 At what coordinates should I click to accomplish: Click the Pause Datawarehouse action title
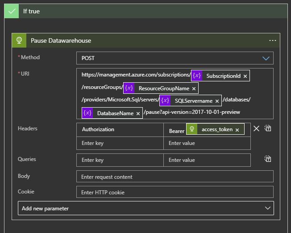click(61, 40)
